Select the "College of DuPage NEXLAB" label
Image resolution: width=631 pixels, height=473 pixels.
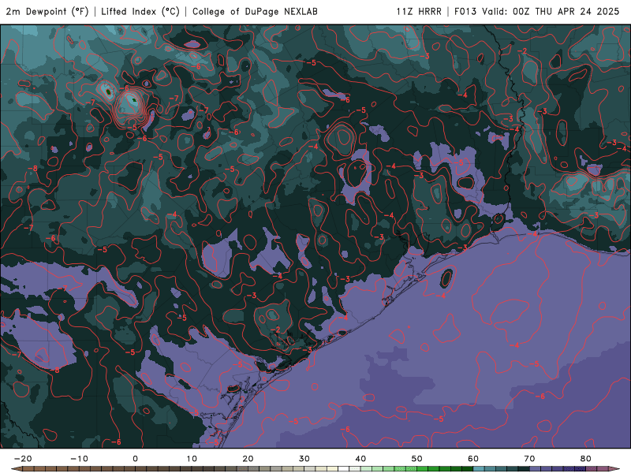coord(255,11)
